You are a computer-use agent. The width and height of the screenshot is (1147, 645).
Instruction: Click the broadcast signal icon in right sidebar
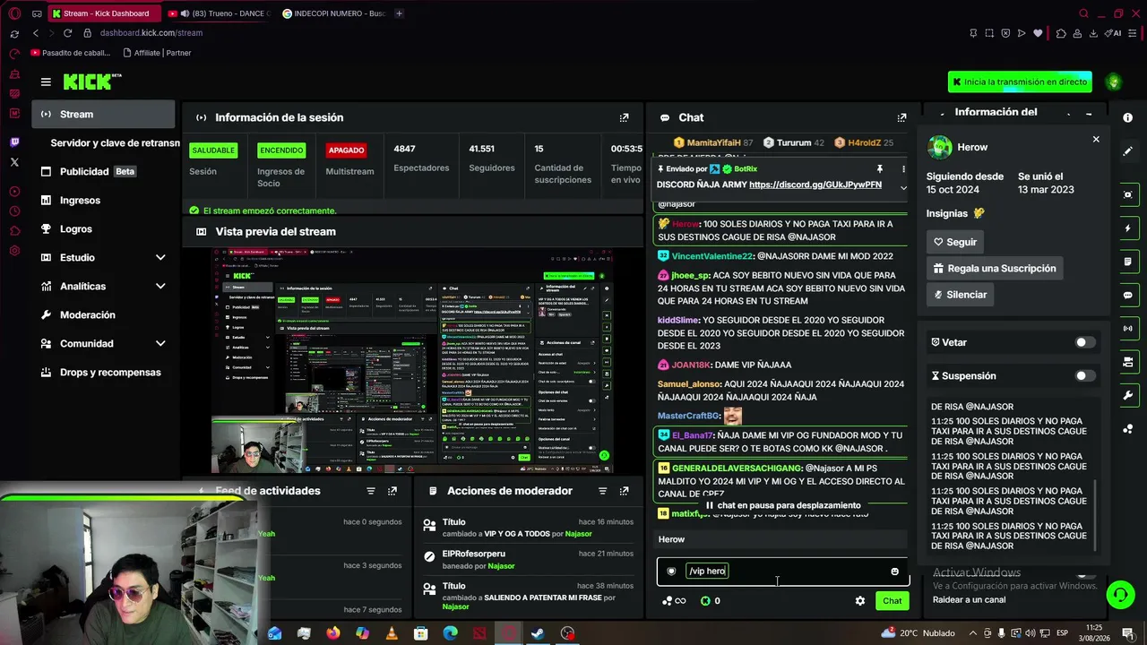(x=1127, y=328)
